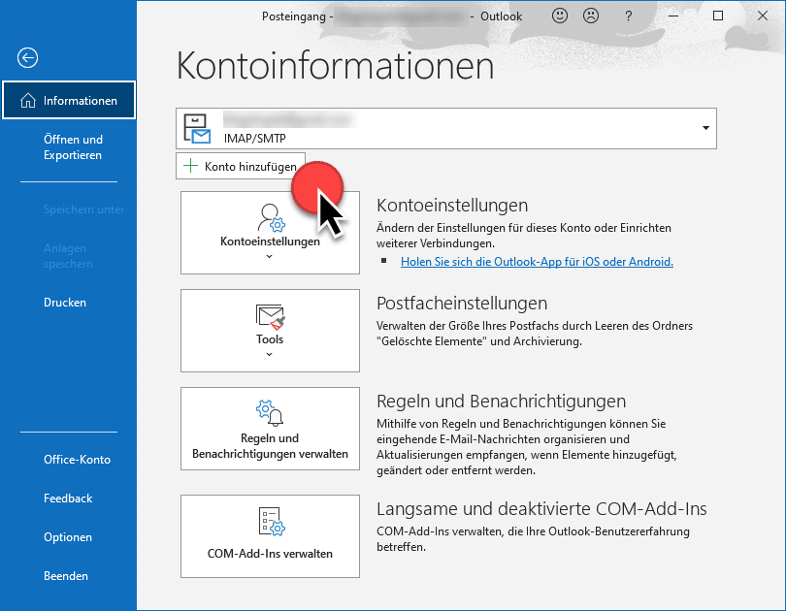This screenshot has width=786, height=611.
Task: Send a smile via the happy face icon
Action: pyautogui.click(x=560, y=16)
